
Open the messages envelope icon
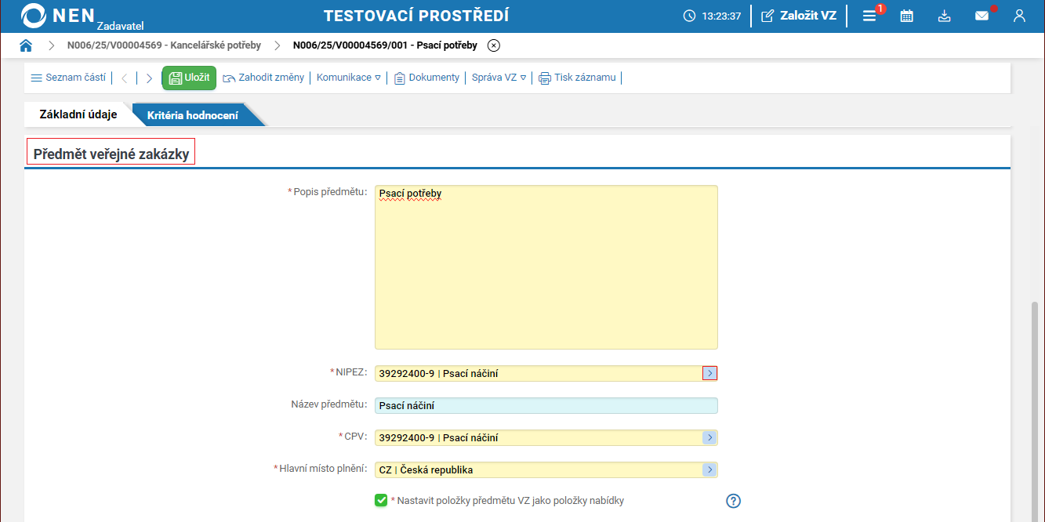click(982, 16)
